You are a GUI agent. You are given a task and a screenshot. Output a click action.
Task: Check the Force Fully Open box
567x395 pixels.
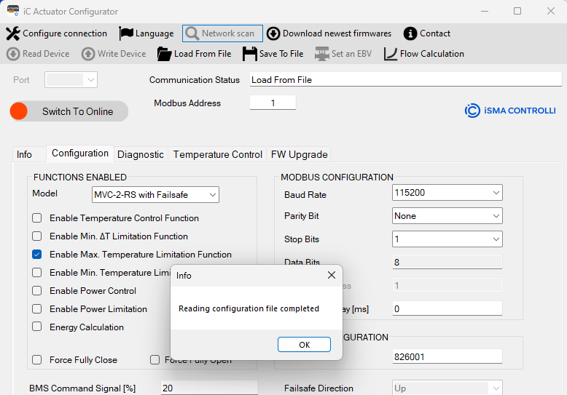click(x=155, y=359)
